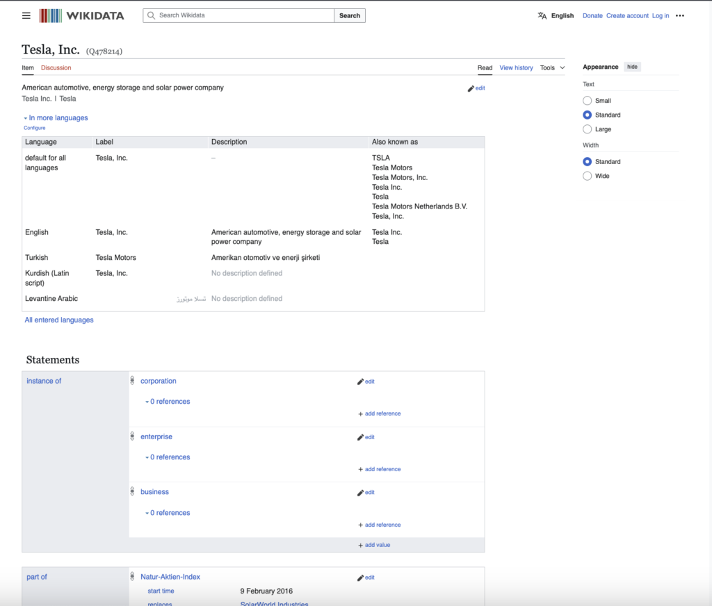Select Large text size
712x606 pixels.
point(587,129)
